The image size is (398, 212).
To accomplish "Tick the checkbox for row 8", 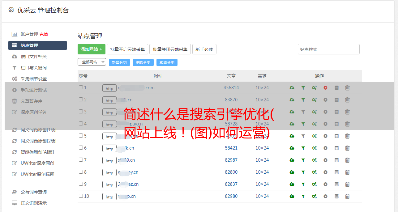I will [x=81, y=172].
